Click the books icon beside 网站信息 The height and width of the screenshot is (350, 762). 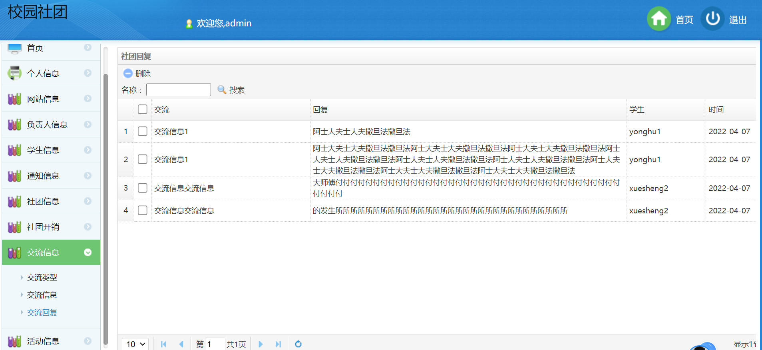point(15,99)
